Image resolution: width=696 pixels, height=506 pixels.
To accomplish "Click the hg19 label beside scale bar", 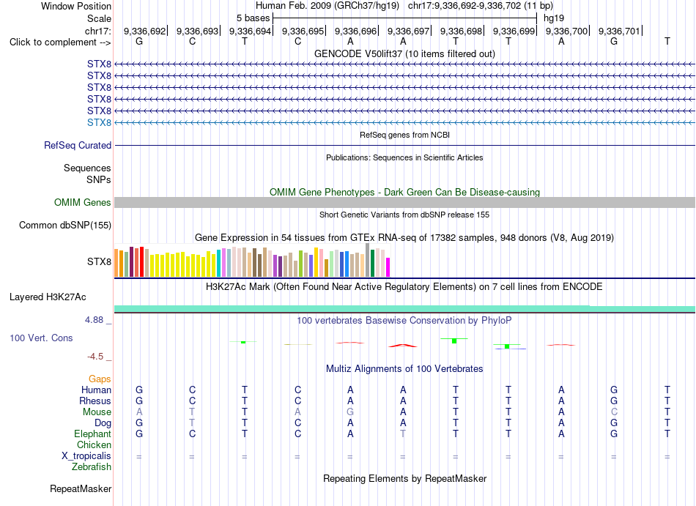I will [x=554, y=18].
